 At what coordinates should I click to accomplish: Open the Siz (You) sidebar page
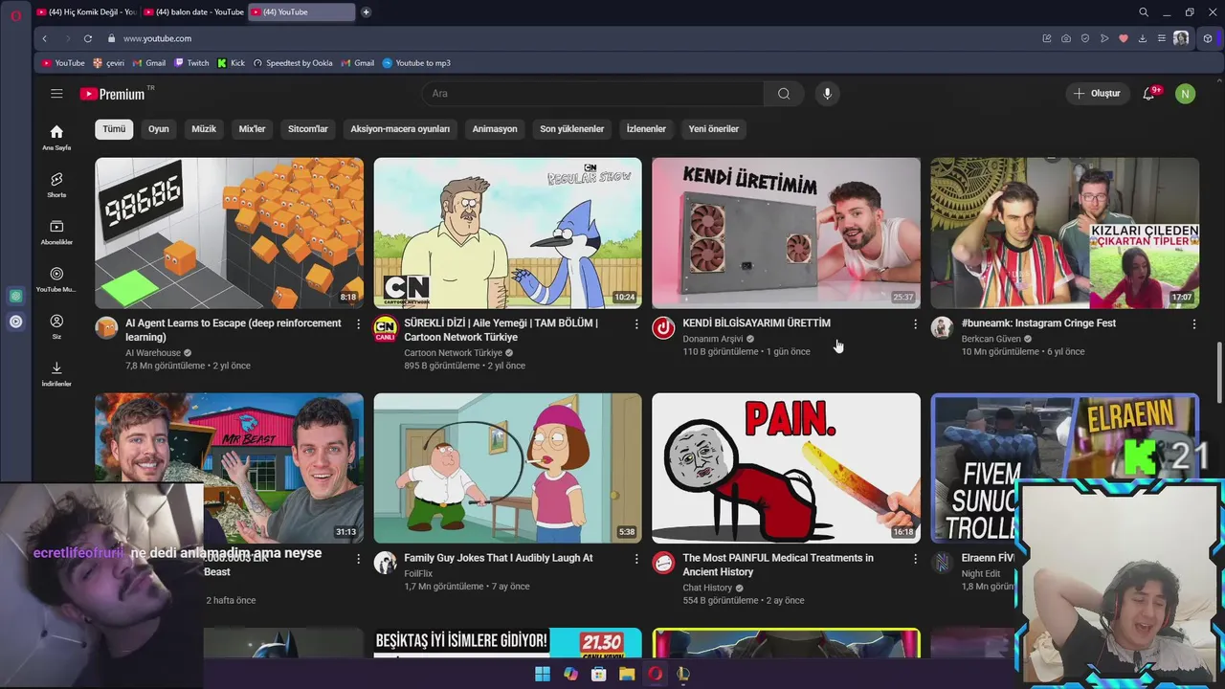click(56, 327)
